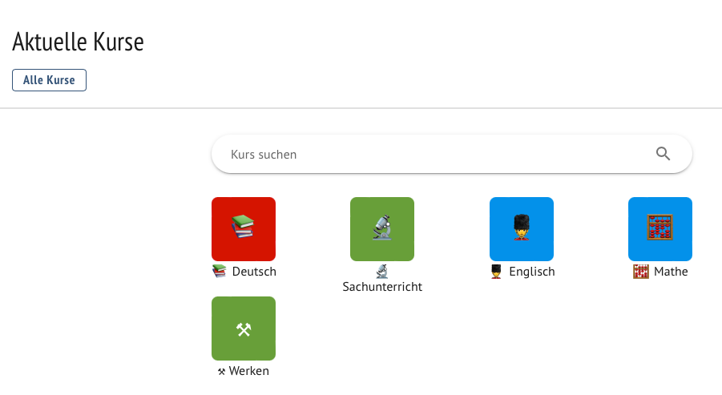Open the blue Englisch guard tile

[522, 229]
